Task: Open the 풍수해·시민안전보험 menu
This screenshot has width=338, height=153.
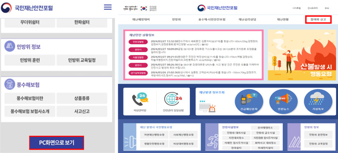Action: (x=212, y=20)
